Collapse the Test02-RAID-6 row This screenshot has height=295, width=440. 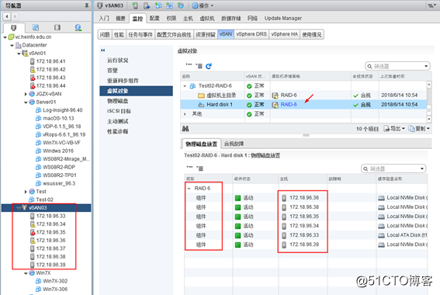pos(185,86)
